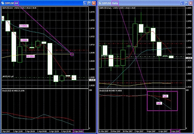Maximize the GBPUSD H4 chart window

point(89,3)
